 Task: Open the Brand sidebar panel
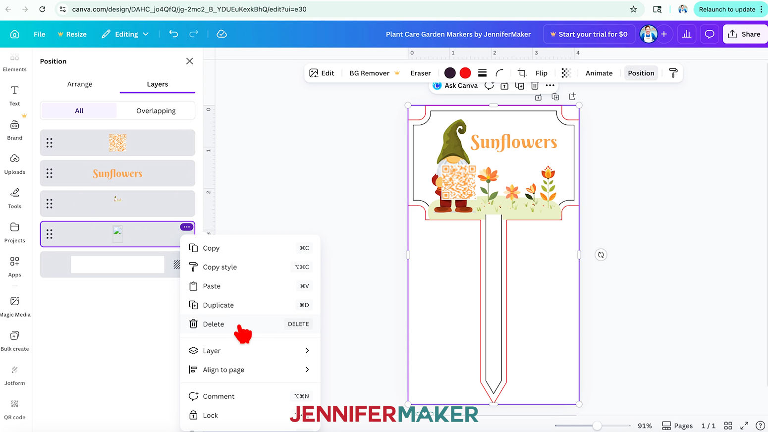tap(15, 130)
